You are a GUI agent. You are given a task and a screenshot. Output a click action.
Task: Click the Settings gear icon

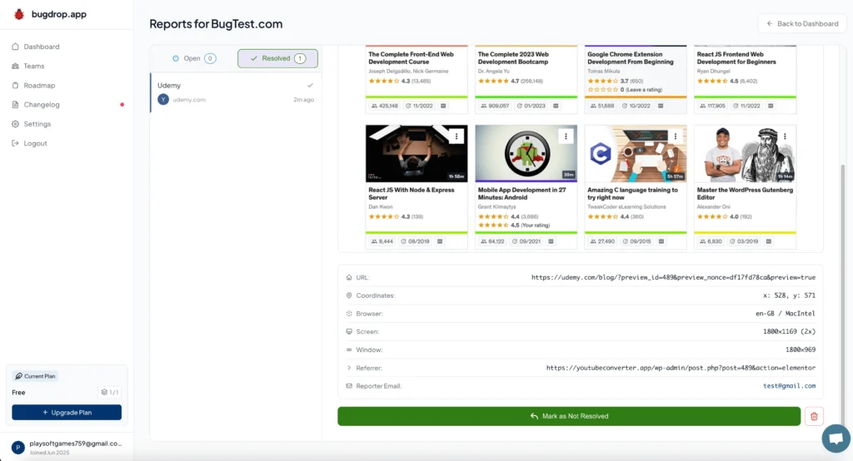(x=15, y=124)
